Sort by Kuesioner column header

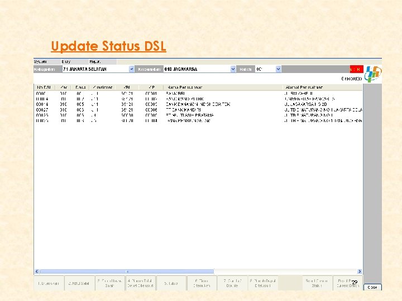(x=103, y=88)
